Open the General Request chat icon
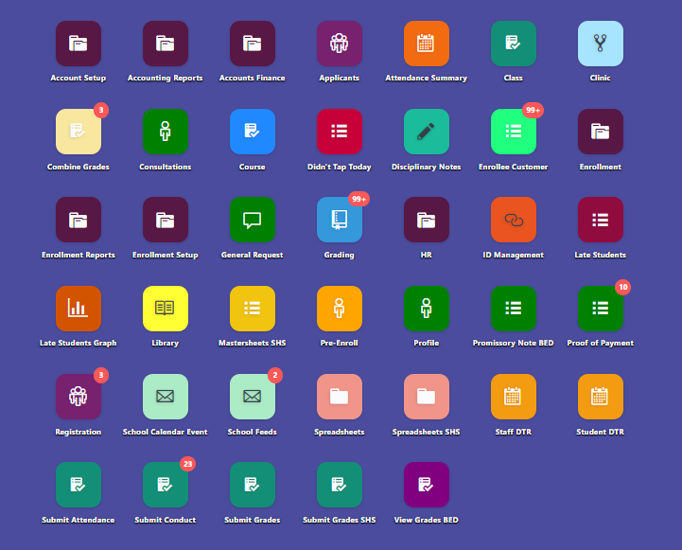This screenshot has width=682, height=550. click(x=253, y=220)
